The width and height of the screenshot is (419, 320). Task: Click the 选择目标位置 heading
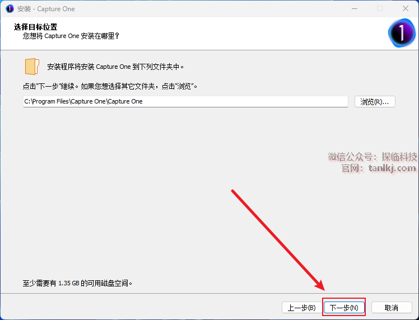35,27
